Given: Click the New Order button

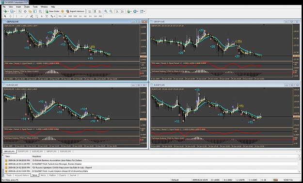Looking at the screenshot, I should 52,12.
